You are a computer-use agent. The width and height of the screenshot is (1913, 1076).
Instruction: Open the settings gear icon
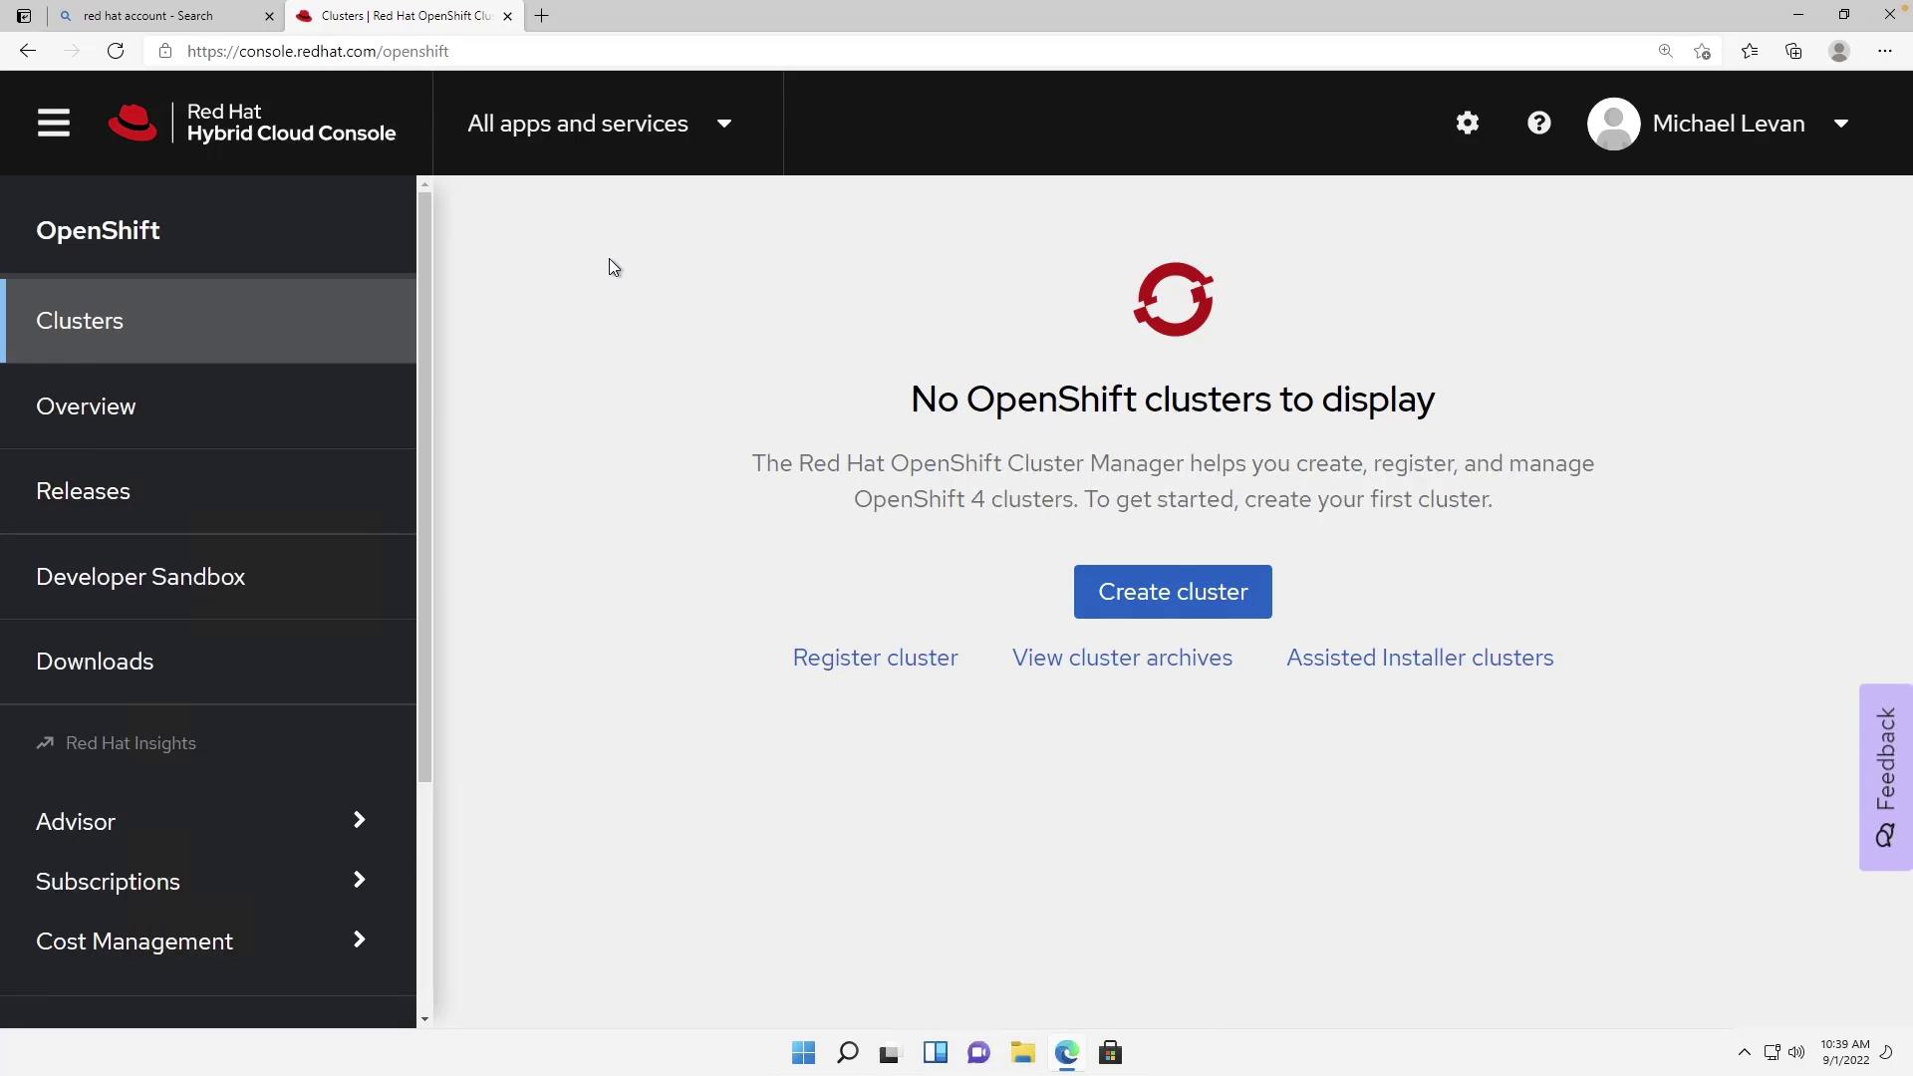[1467, 124]
